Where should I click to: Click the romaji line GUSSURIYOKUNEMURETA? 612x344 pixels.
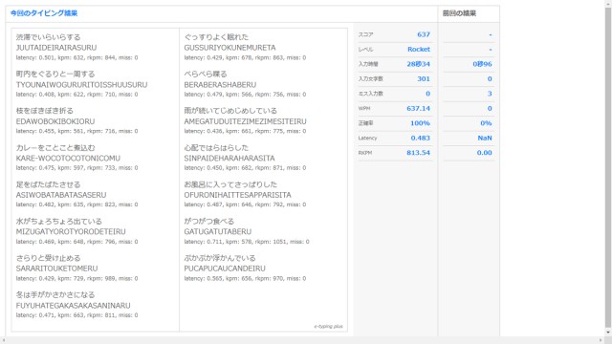pos(229,48)
